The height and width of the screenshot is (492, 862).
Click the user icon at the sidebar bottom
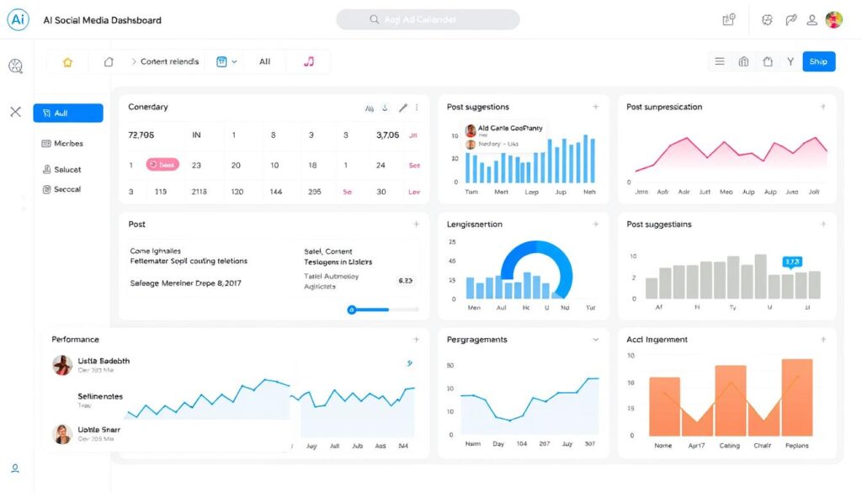point(15,468)
